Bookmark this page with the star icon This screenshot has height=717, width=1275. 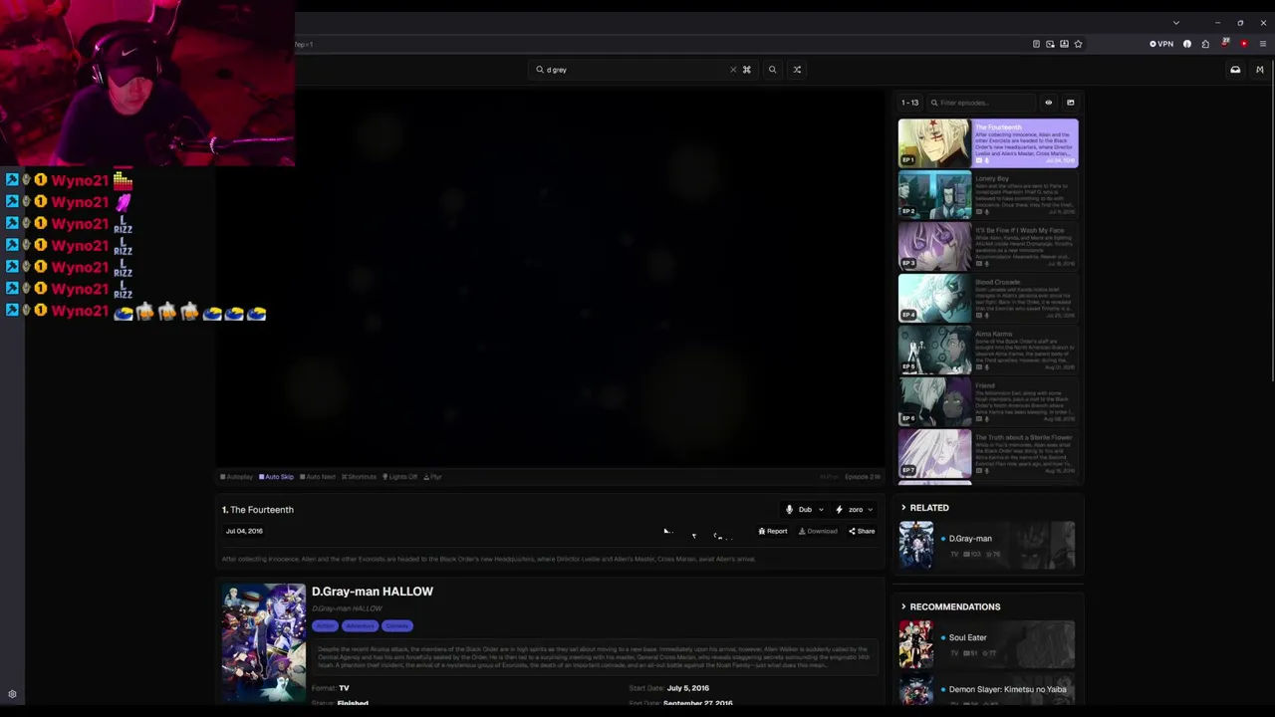click(1078, 44)
